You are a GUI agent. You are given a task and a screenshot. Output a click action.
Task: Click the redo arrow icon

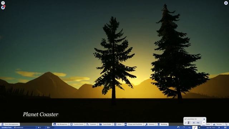pyautogui.click(x=184, y=128)
